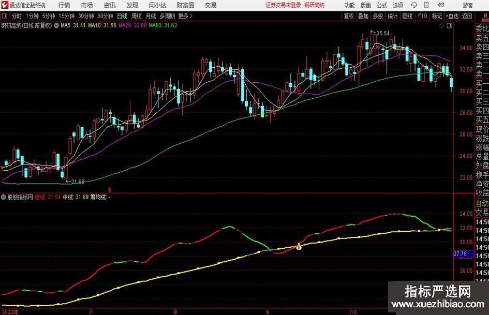Click the 短线: 31.54 indicator value

[48, 197]
